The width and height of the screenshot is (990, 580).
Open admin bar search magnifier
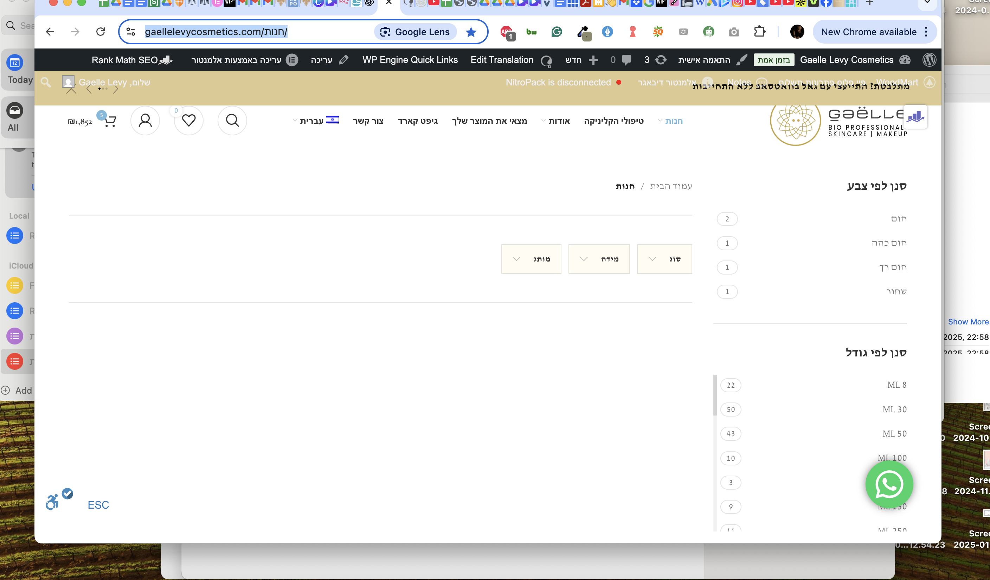click(x=46, y=83)
